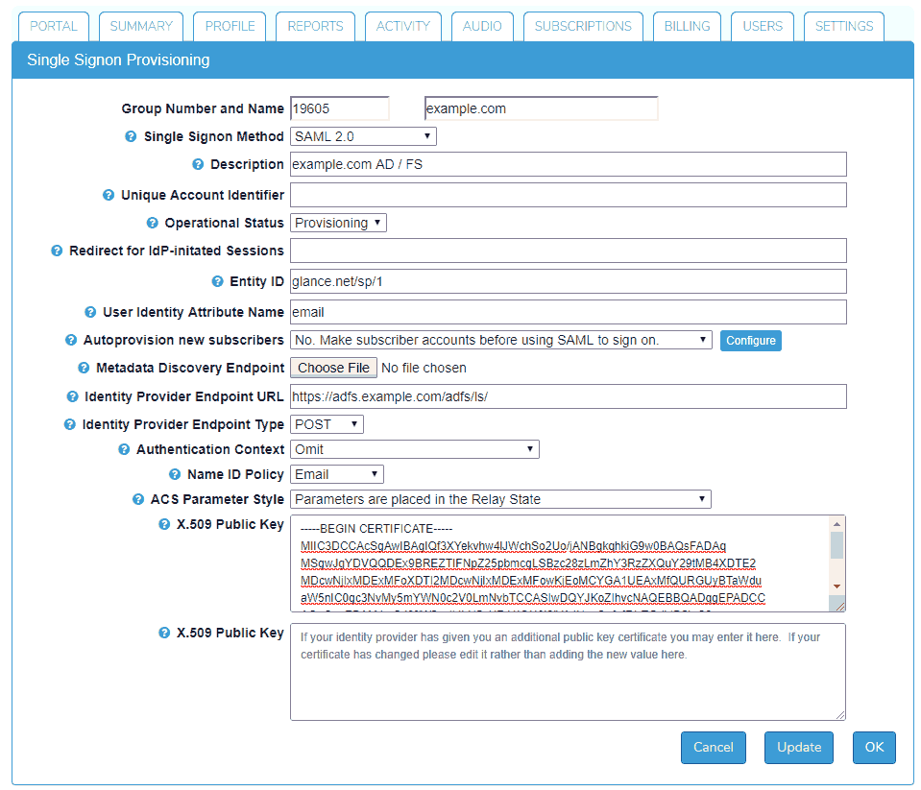
Task: Click help icon next to Entity ID
Action: point(217,281)
